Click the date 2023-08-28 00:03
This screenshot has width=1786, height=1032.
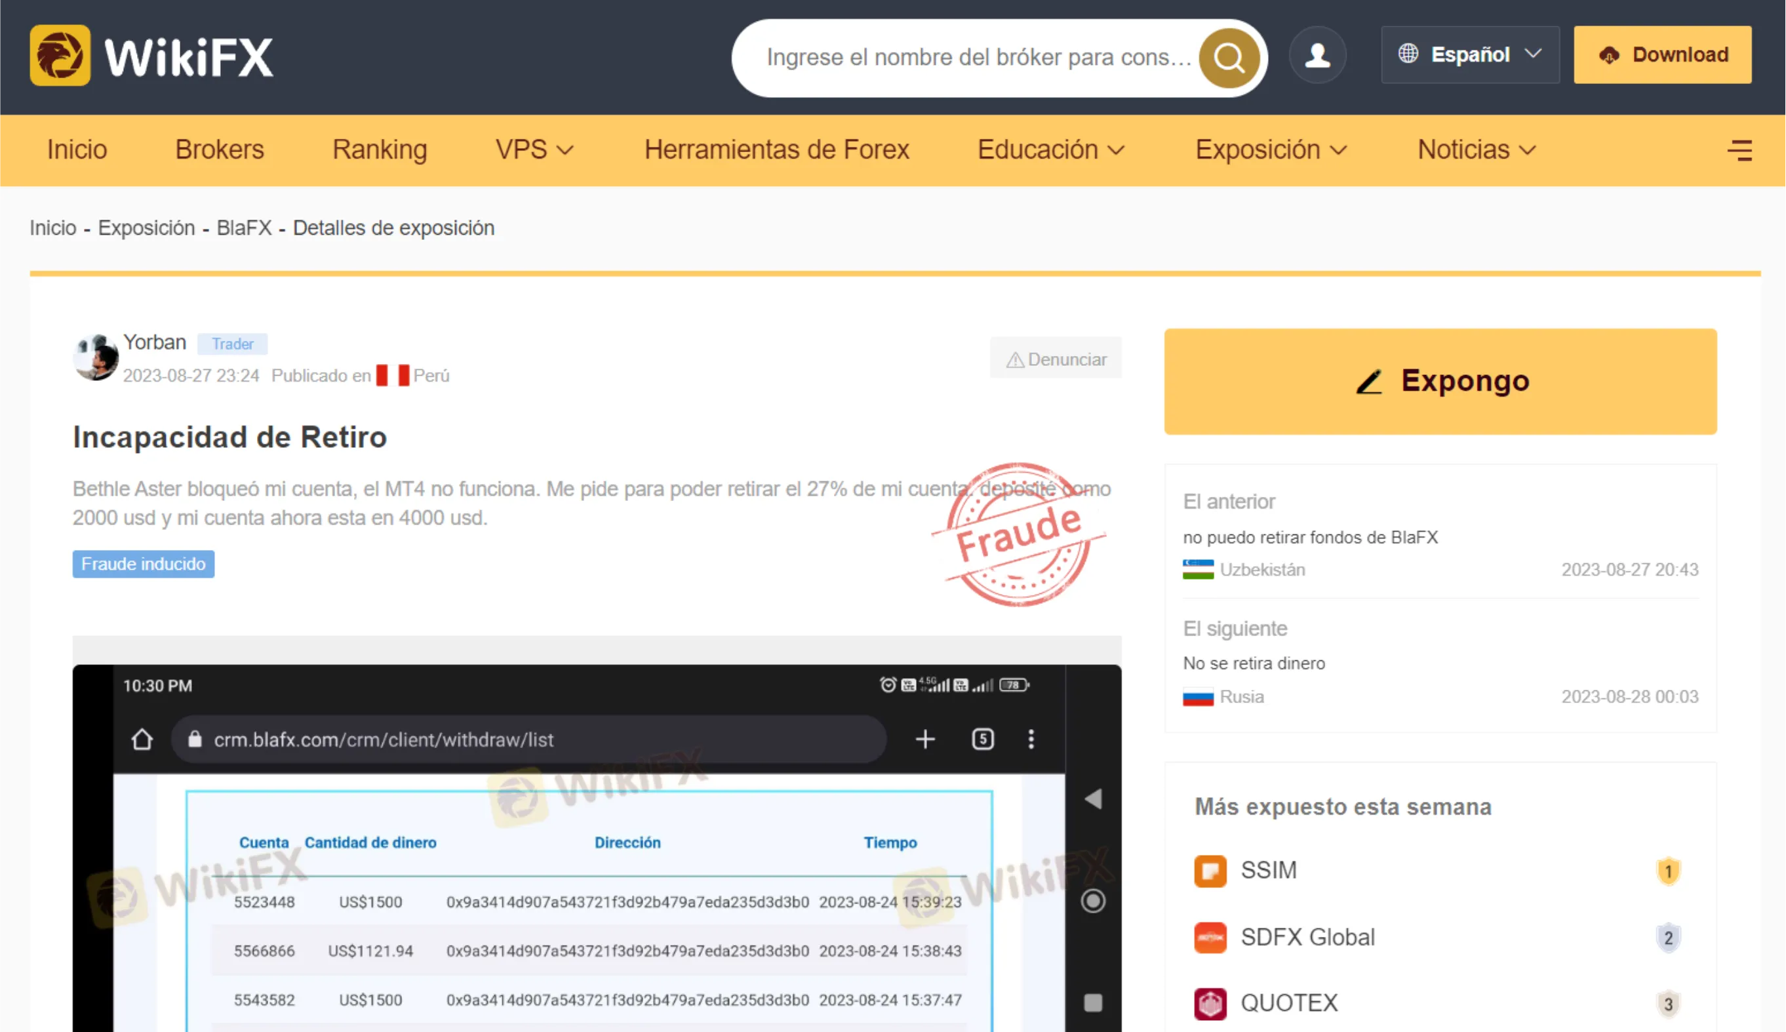coord(1630,697)
